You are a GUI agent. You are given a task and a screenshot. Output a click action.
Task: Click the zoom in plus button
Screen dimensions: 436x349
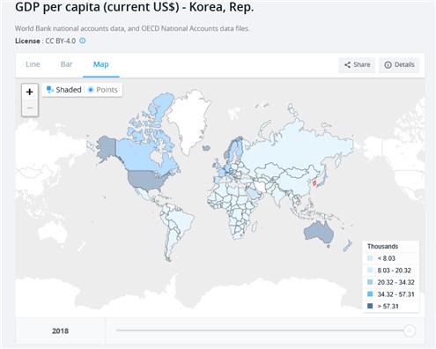pos(30,92)
